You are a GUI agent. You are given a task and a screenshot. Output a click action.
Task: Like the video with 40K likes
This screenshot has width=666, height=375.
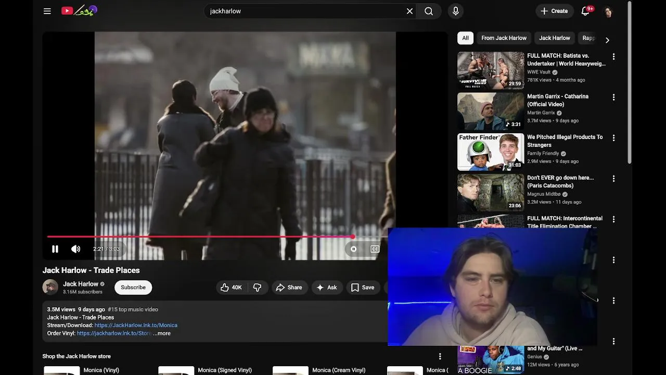[231, 287]
